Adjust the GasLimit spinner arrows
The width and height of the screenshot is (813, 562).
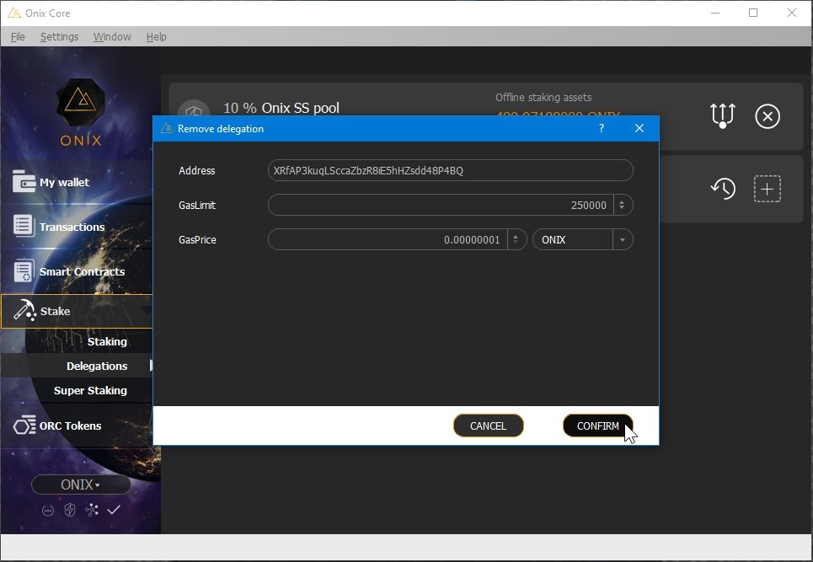[622, 205]
